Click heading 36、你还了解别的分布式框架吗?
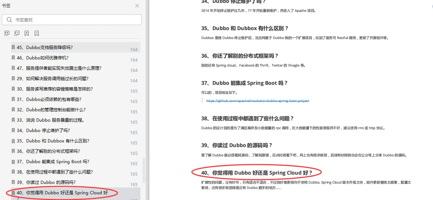 240,56
